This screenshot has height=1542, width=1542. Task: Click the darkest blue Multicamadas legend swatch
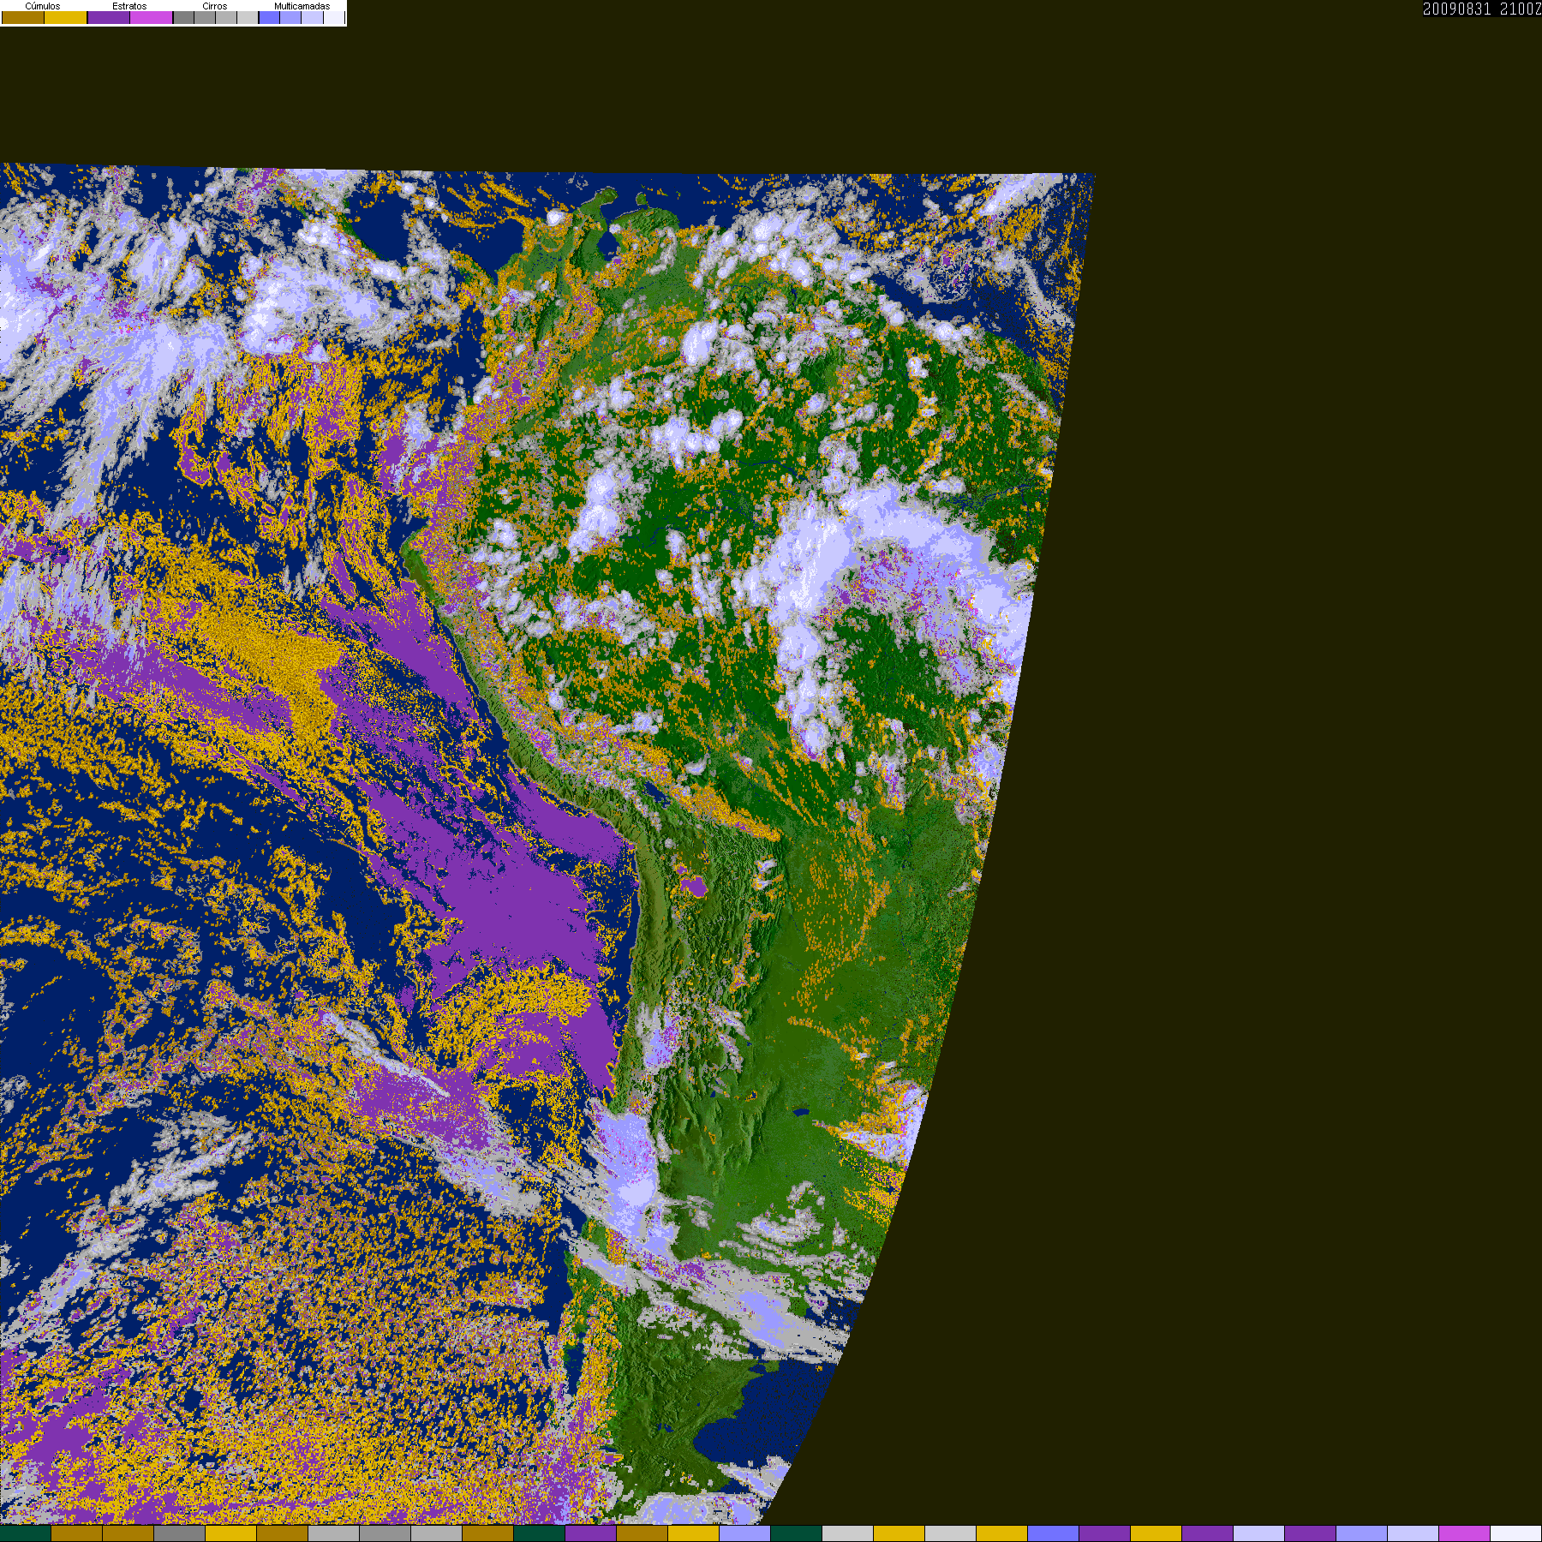click(269, 18)
